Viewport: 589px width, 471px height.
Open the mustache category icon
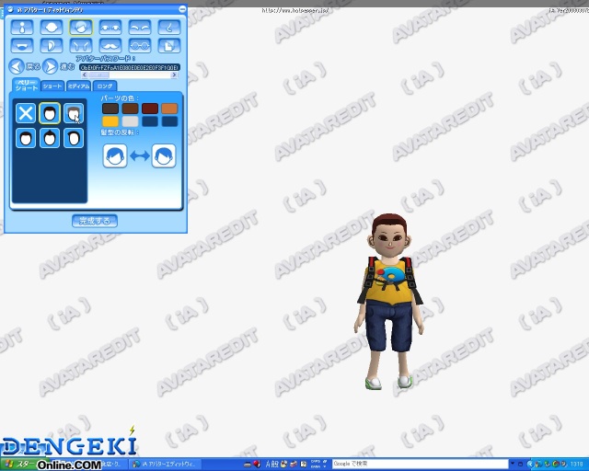click(110, 46)
